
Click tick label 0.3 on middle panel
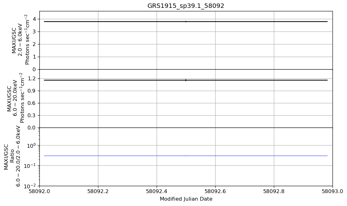pos(32,115)
